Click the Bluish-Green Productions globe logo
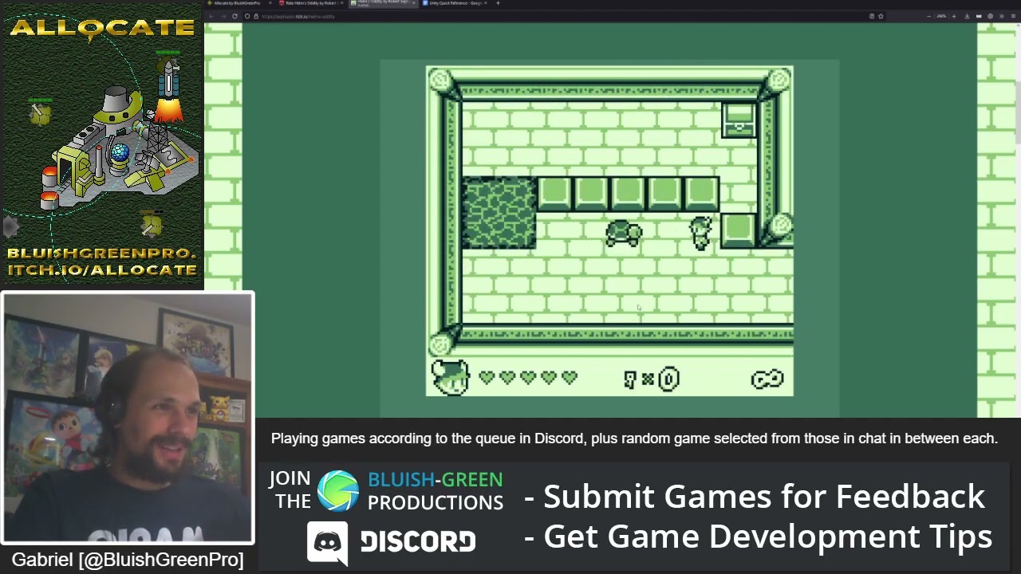Viewport: 1021px width, 574px height. tap(338, 491)
